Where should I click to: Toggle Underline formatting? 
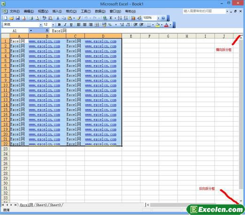[71, 25]
